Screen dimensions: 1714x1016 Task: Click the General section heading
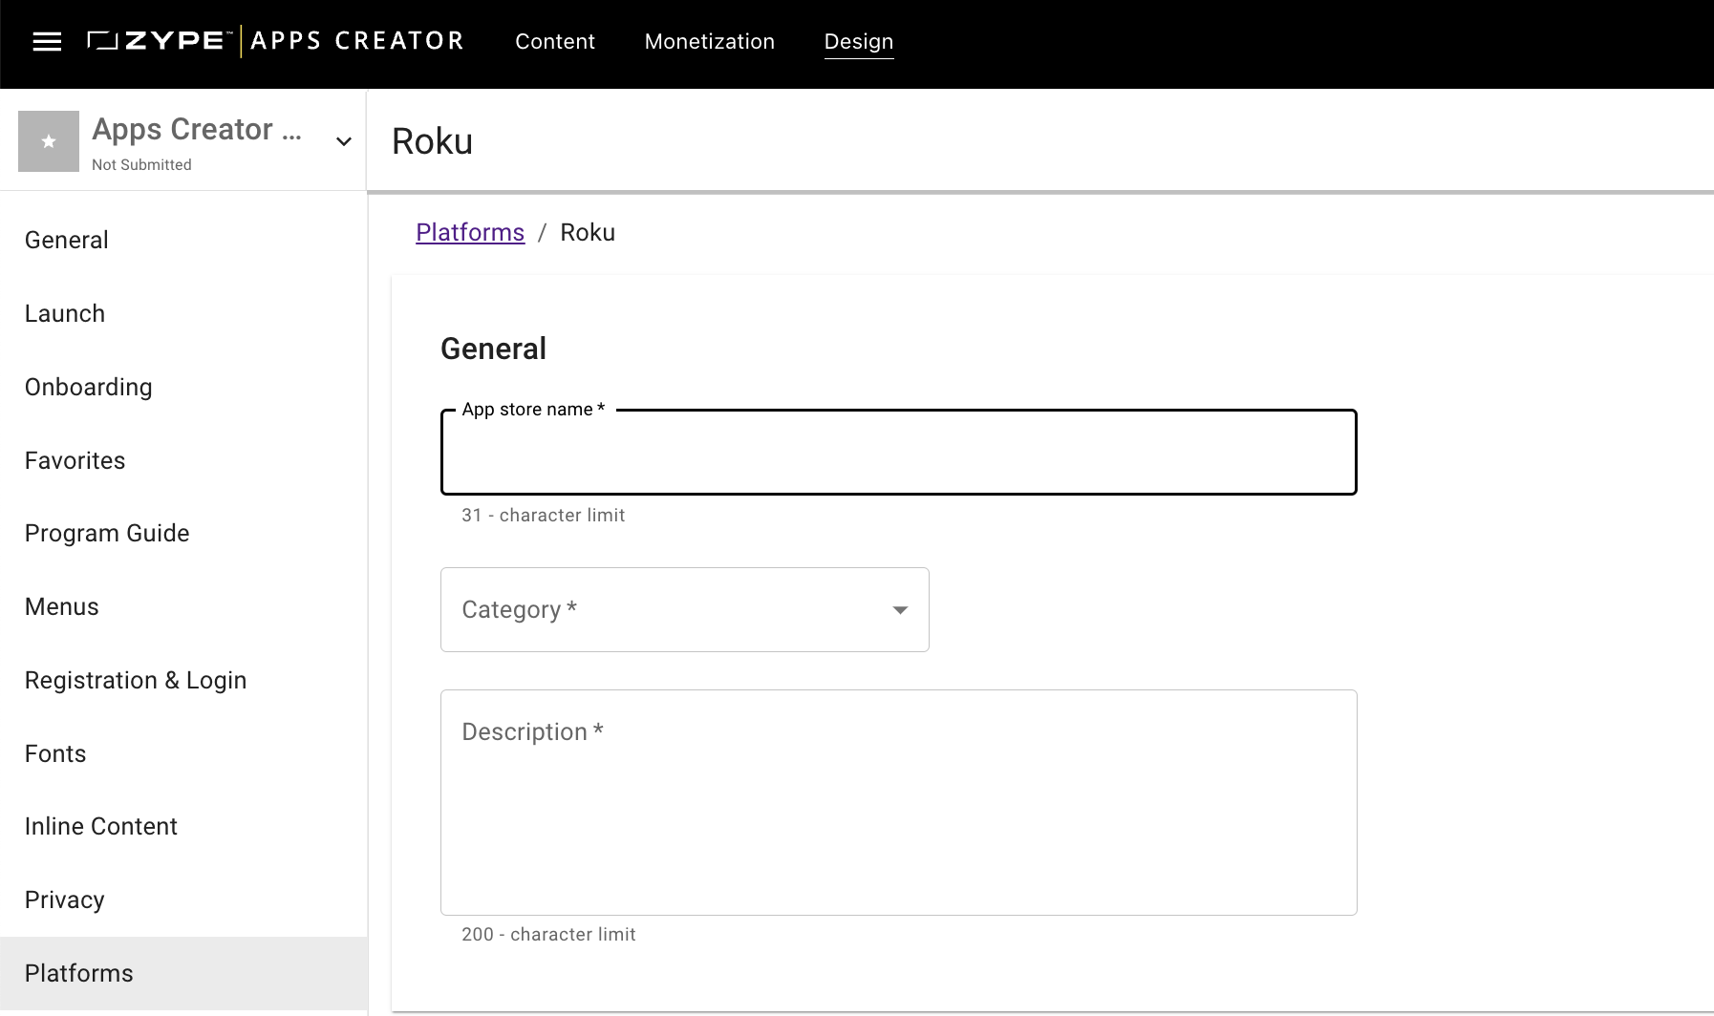click(493, 349)
